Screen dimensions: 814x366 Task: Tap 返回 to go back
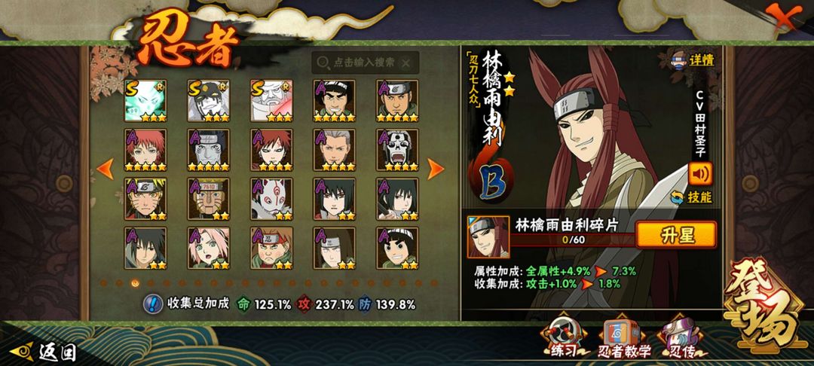[x=44, y=352]
